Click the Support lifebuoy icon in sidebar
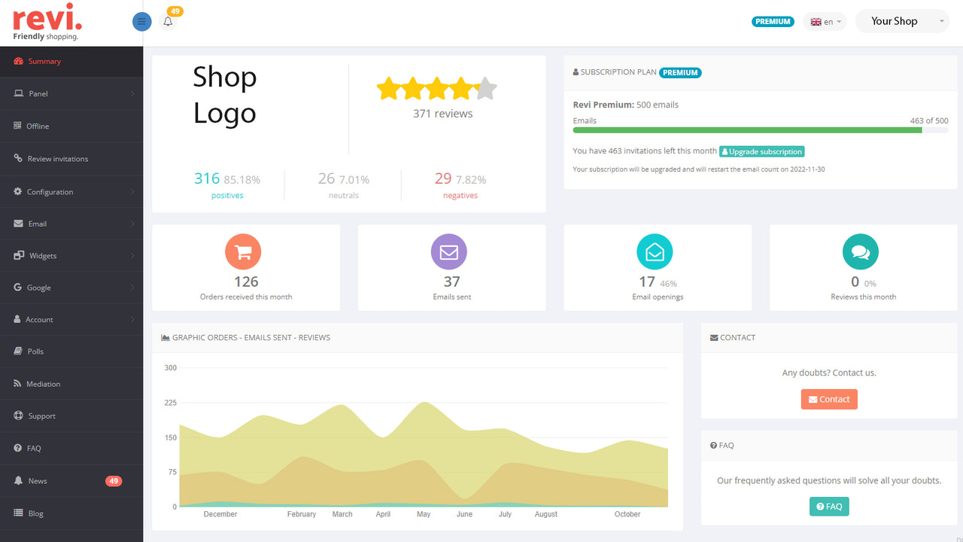Image resolution: width=963 pixels, height=542 pixels. click(x=18, y=416)
